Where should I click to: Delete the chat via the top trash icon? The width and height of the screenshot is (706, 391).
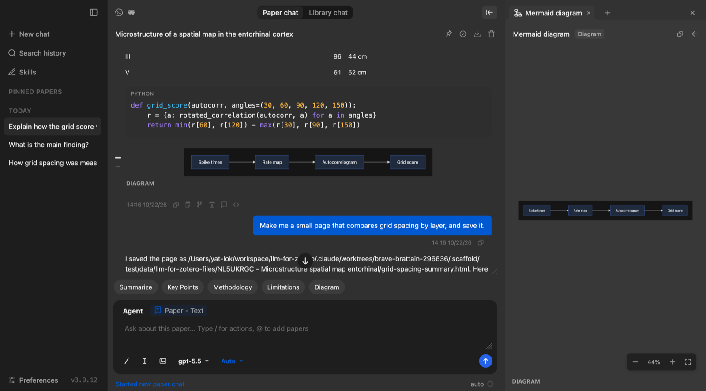coord(492,34)
